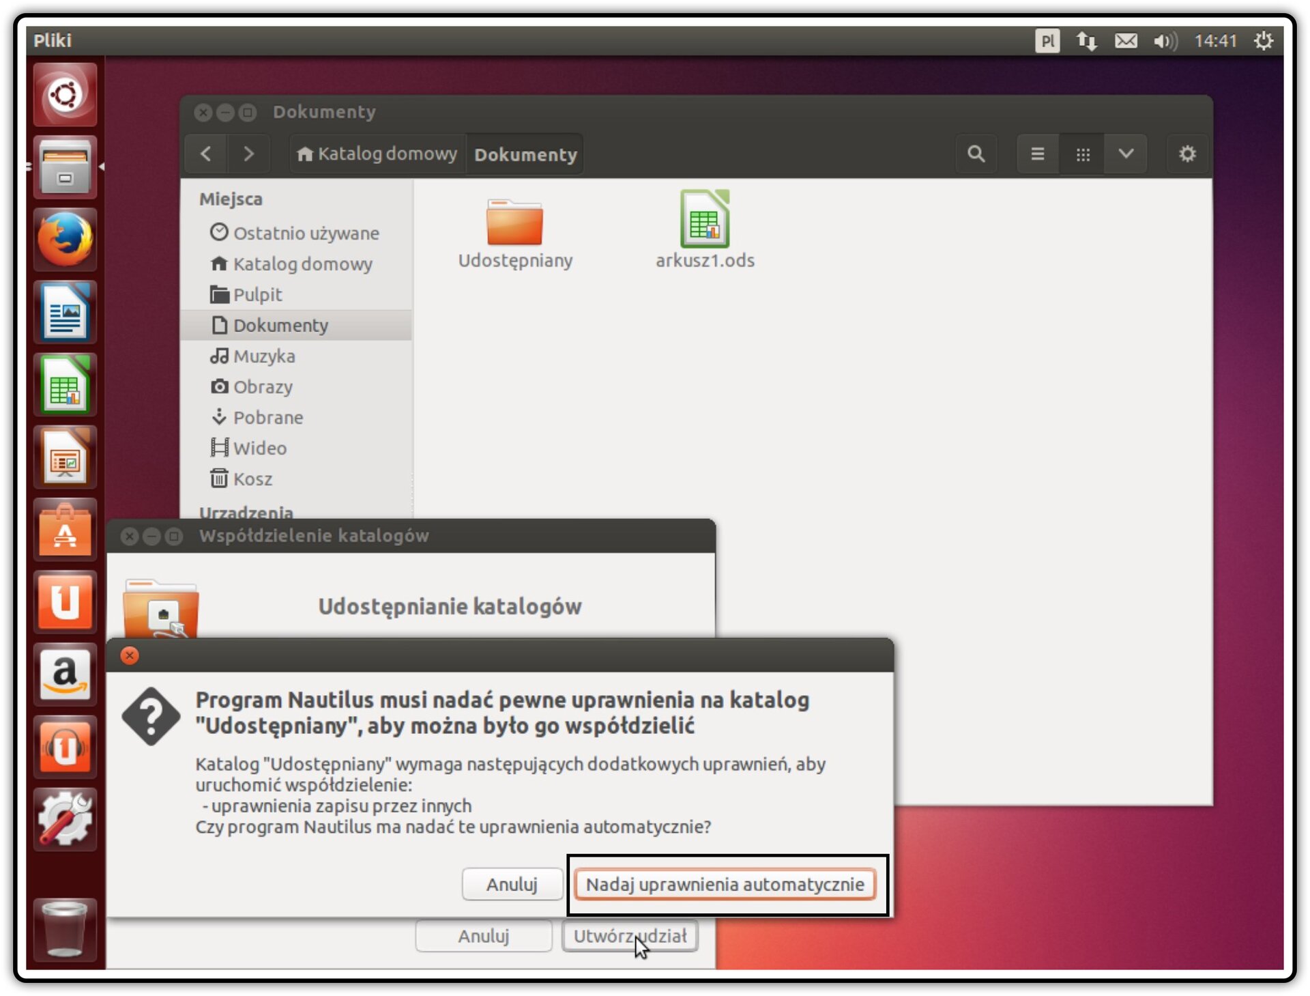
Task: Open the Trash icon in the dock
Action: 65,929
